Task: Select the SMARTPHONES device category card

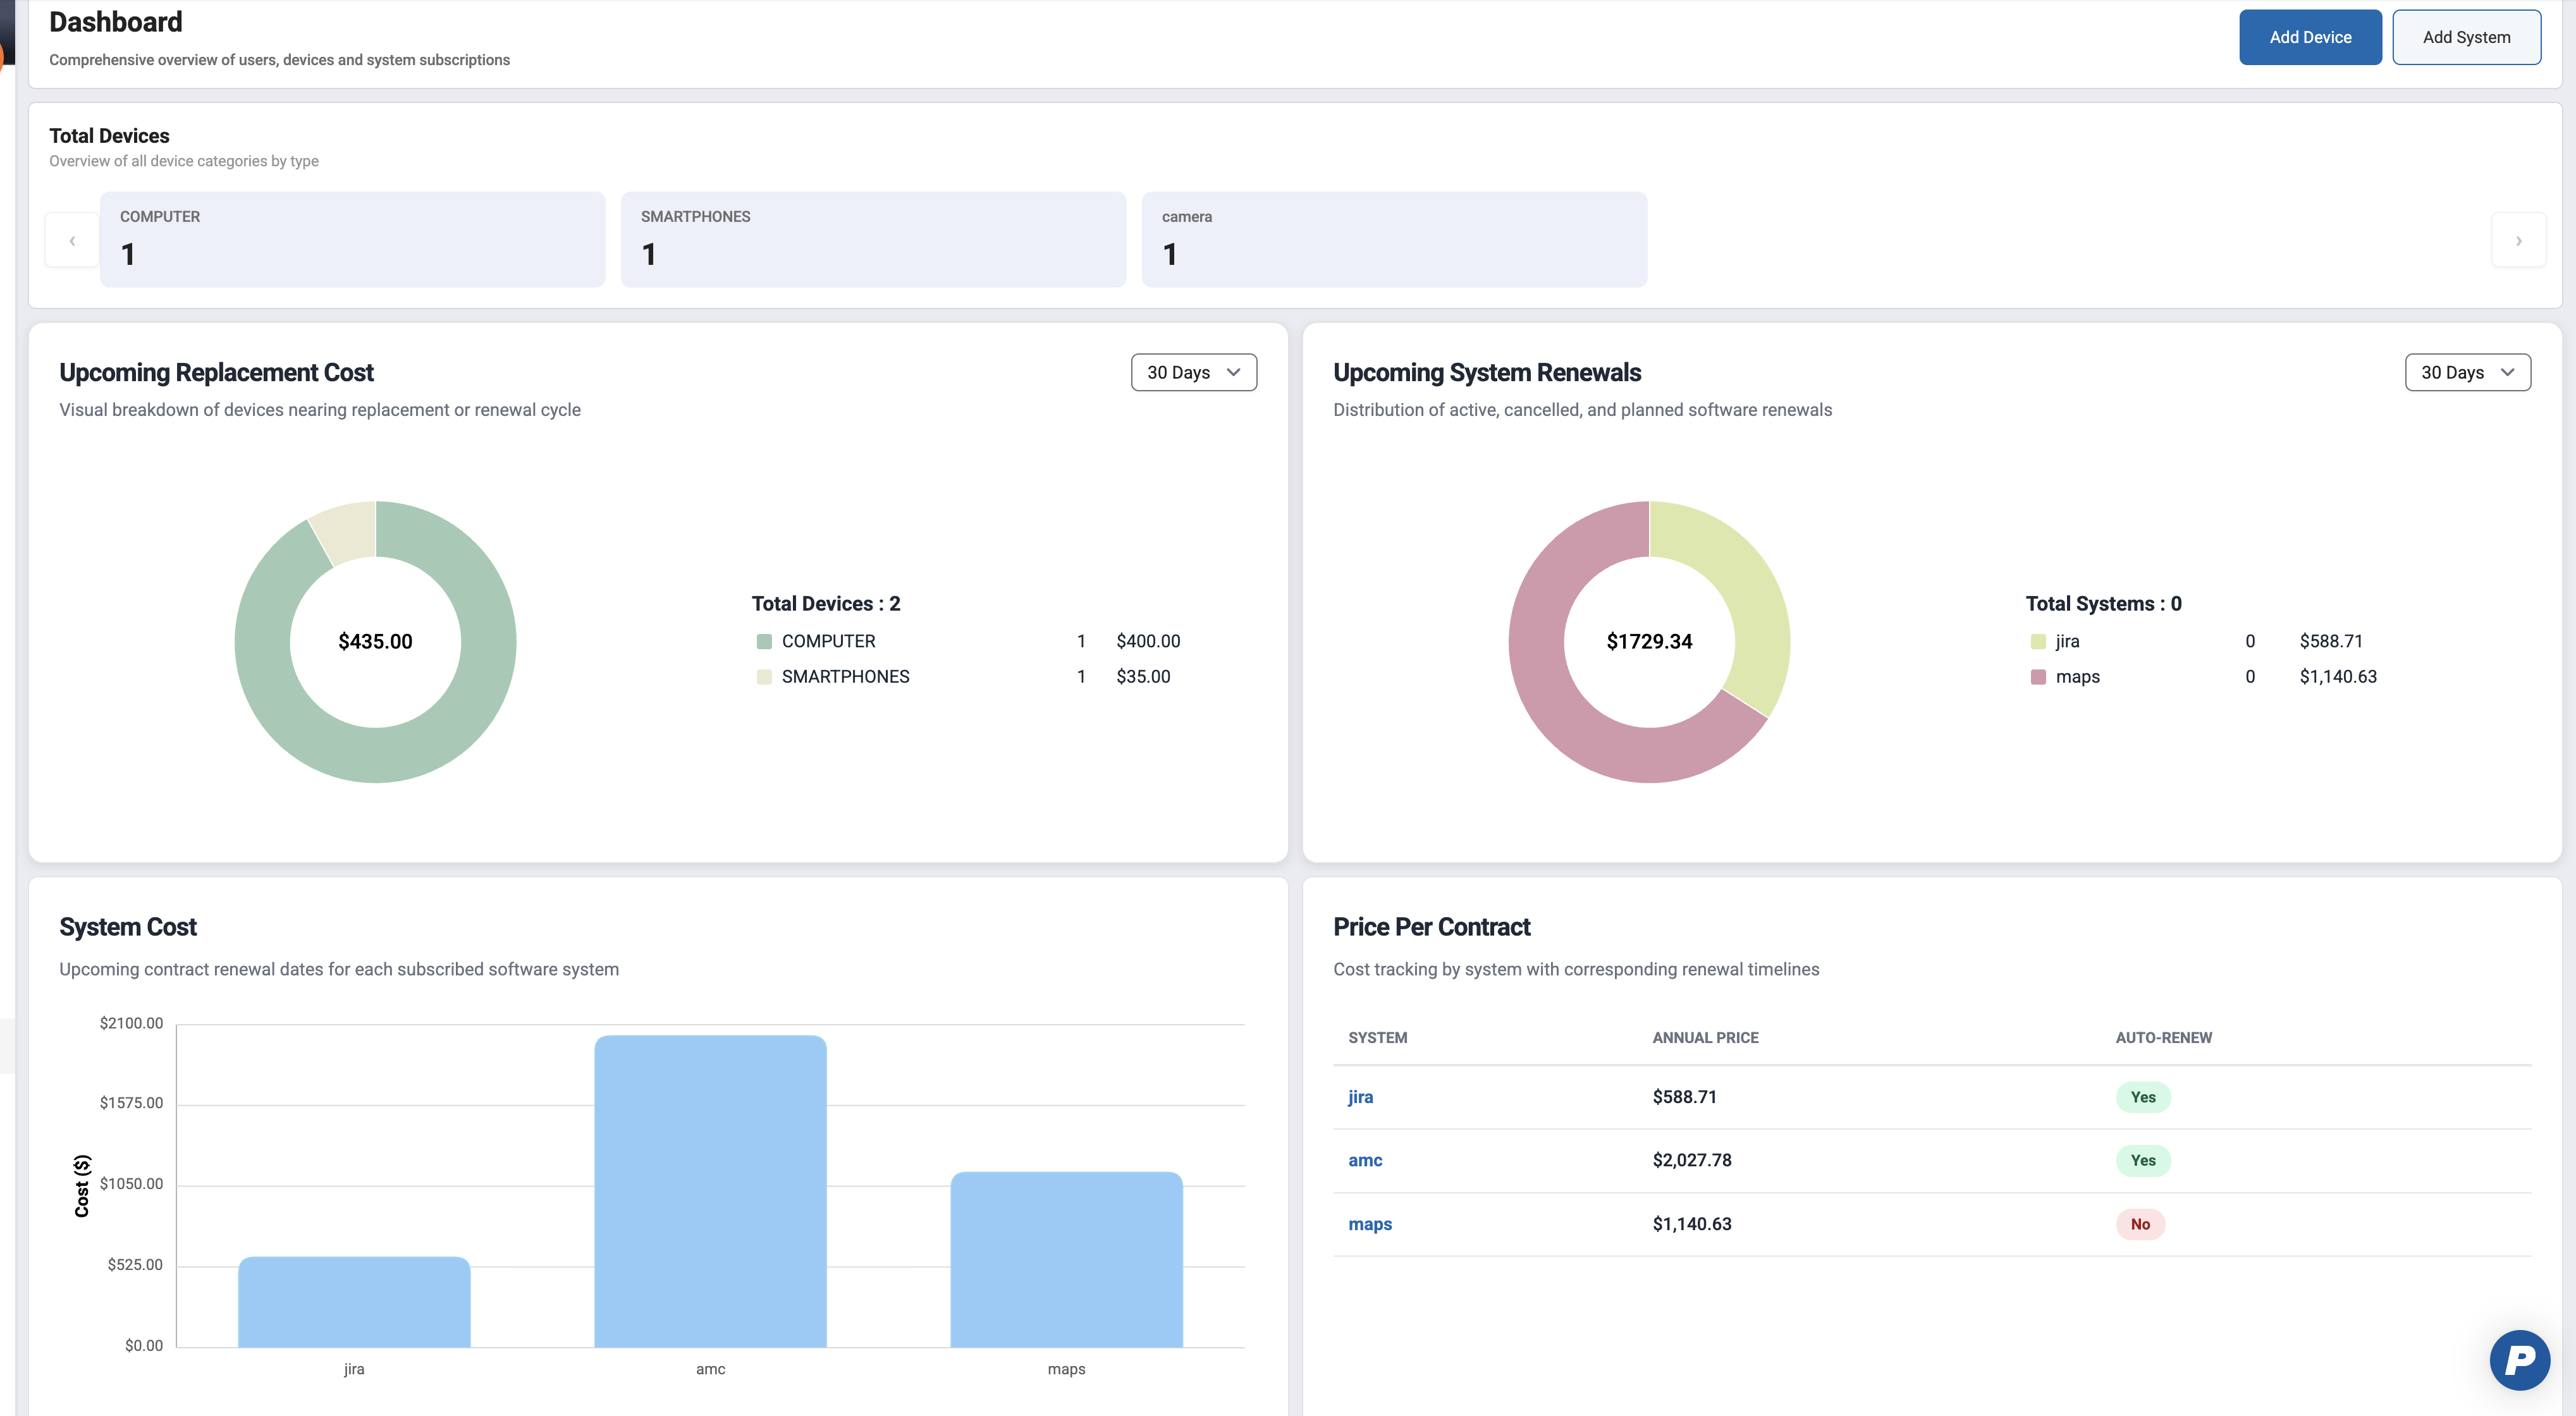Action: 873,240
